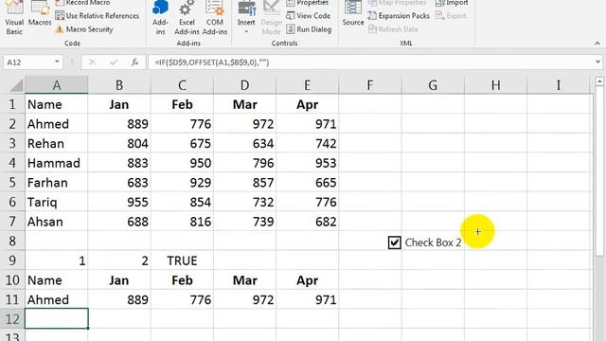The width and height of the screenshot is (606, 341).
Task: Click Expansion Packs
Action: (x=399, y=16)
